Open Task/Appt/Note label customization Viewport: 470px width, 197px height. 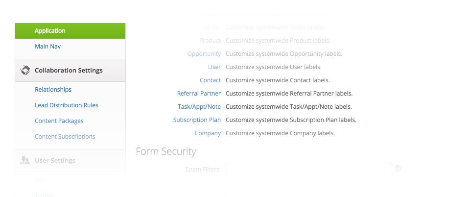(x=199, y=106)
